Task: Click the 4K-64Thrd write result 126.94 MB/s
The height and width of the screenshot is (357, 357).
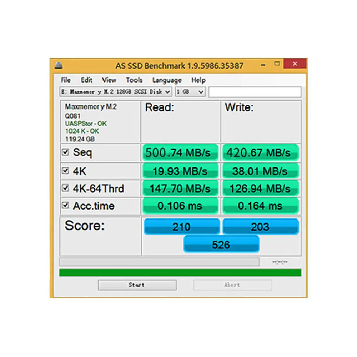Action: (261, 188)
